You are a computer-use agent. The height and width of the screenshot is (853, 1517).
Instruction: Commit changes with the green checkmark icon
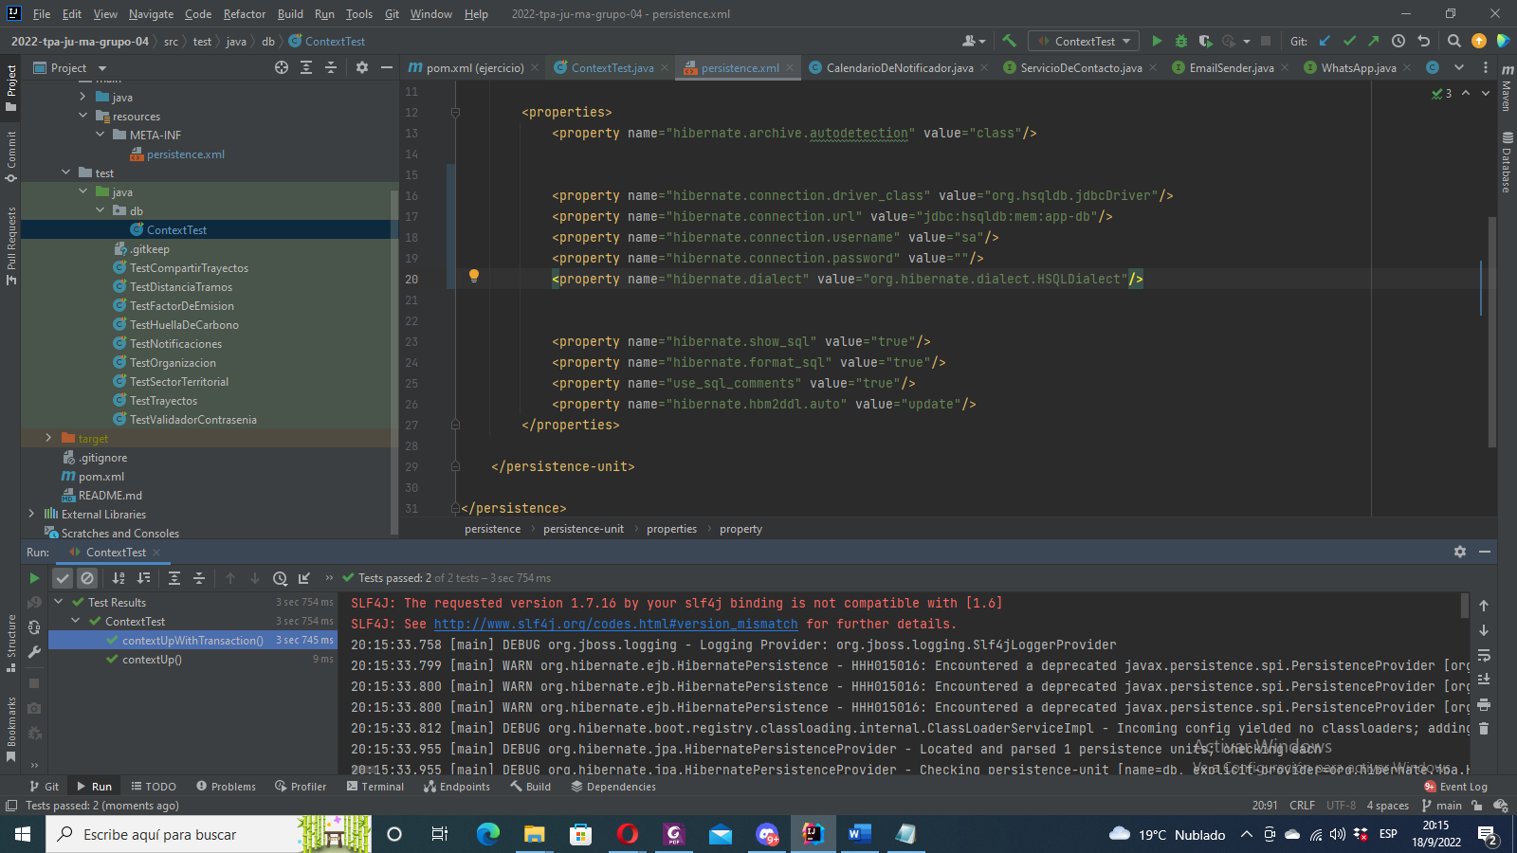coord(1350,41)
